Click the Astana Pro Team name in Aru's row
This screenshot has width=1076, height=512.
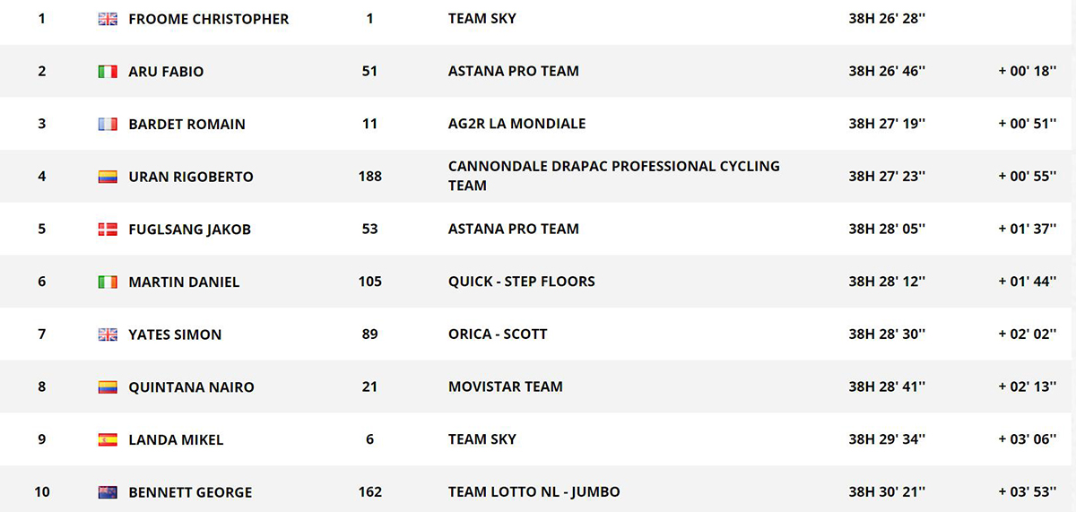click(514, 71)
